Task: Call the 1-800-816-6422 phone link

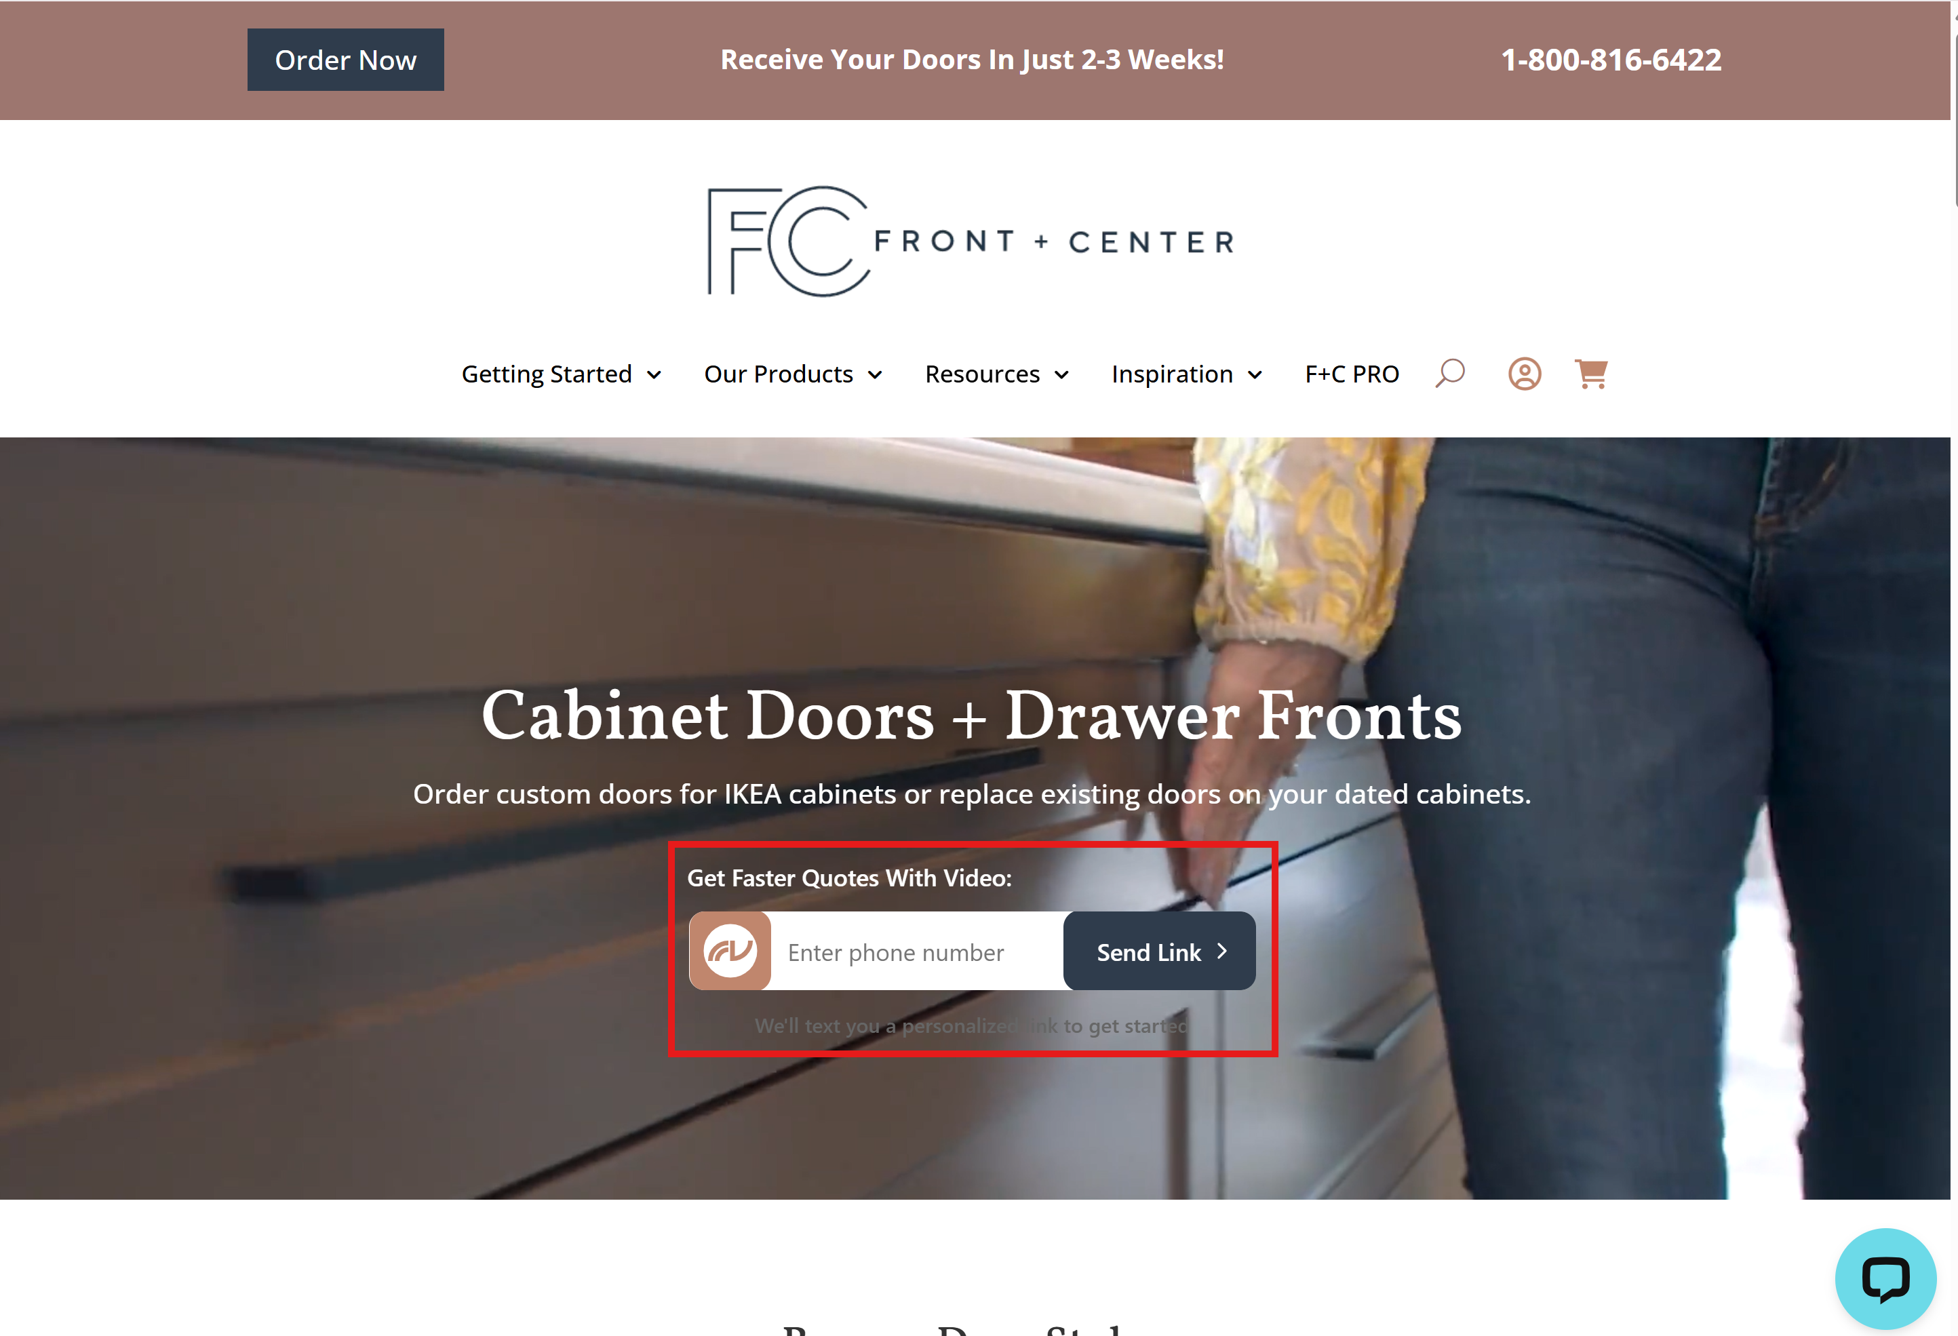Action: tap(1611, 60)
